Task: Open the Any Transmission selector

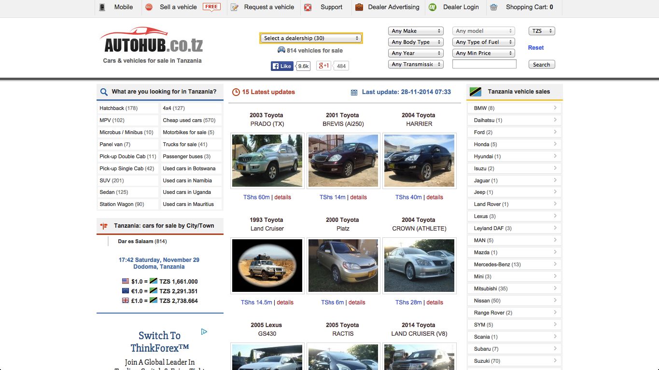Action: point(416,64)
